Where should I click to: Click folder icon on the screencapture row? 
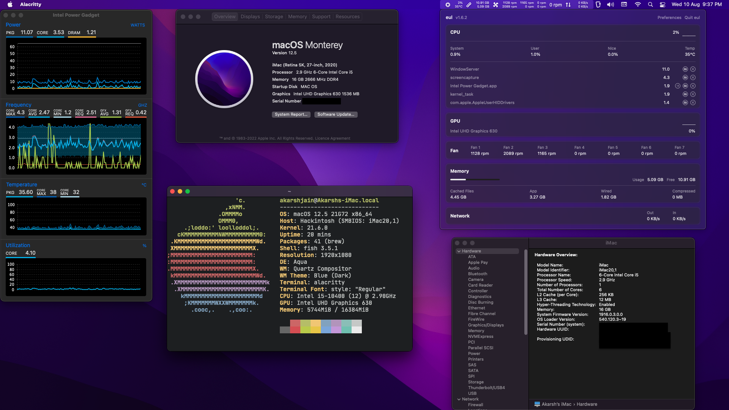click(685, 77)
